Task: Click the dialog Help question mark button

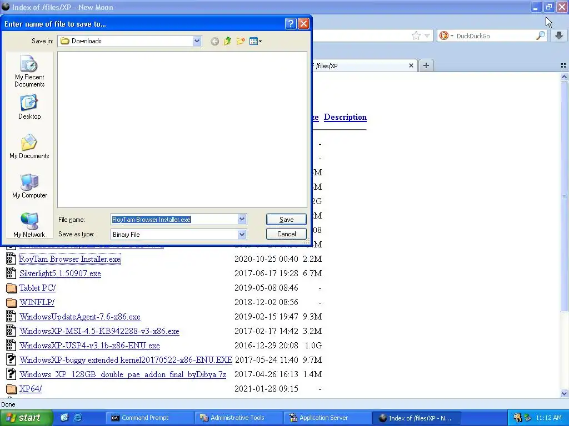Action: coord(291,23)
